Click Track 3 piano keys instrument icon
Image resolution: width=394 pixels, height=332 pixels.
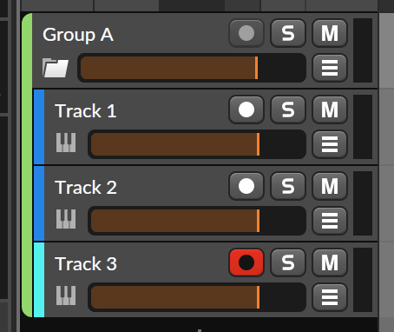click(66, 295)
